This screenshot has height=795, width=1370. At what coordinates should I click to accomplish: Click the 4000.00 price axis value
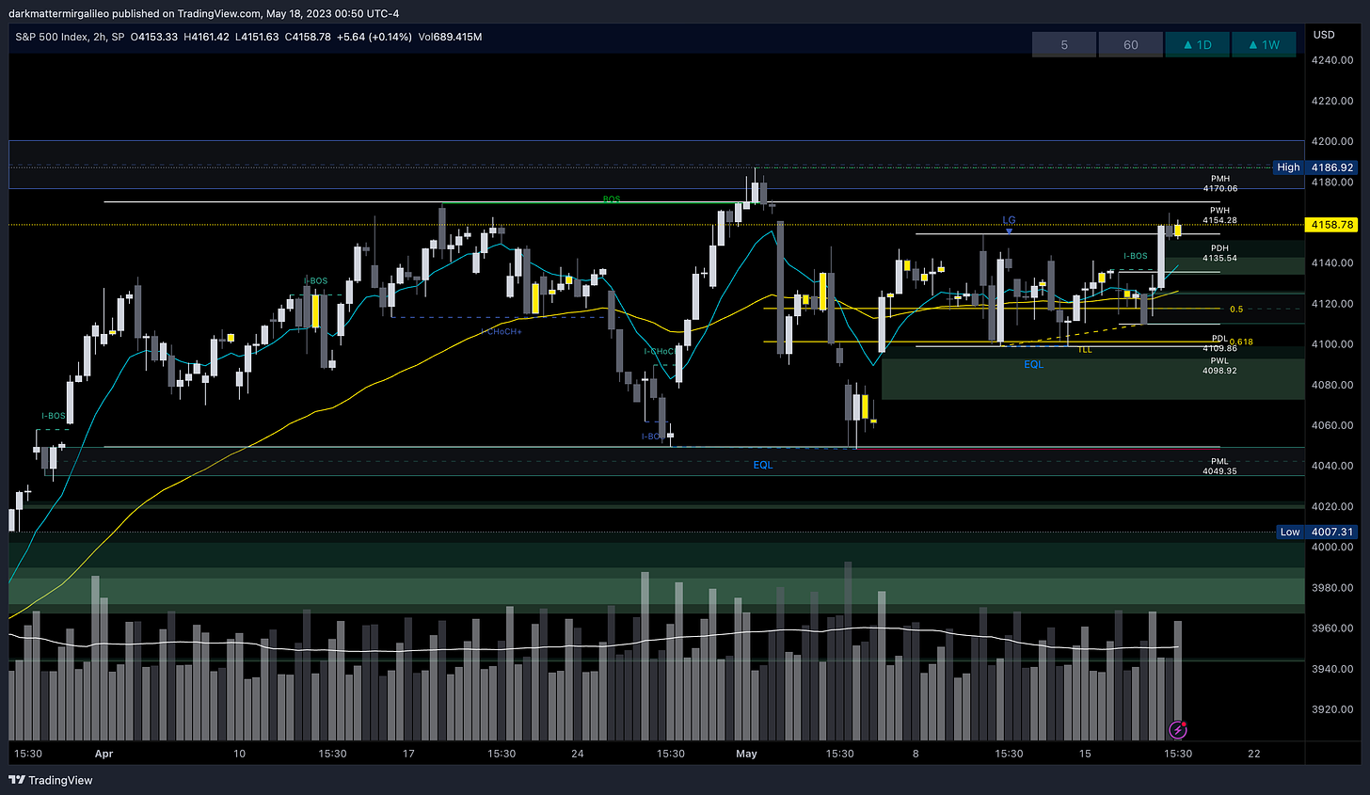tap(1331, 547)
